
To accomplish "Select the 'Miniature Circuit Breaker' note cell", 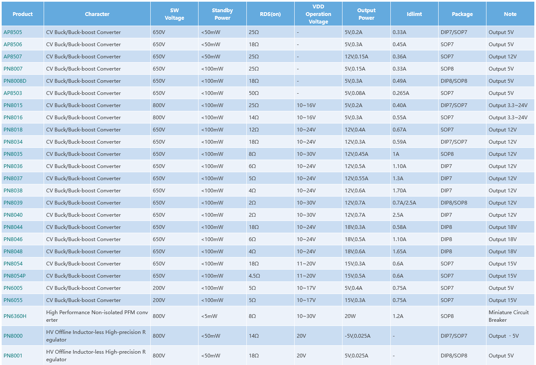I will click(510, 316).
